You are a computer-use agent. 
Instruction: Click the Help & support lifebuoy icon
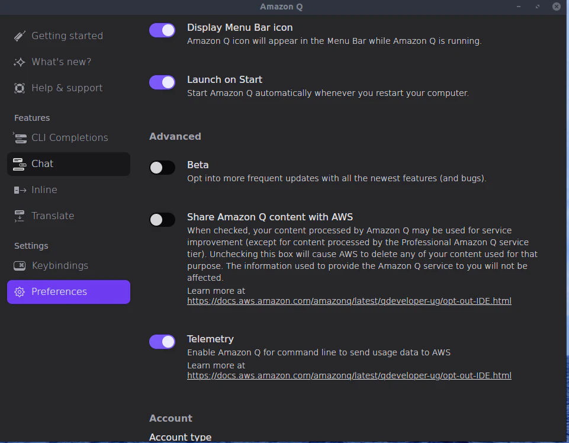pos(20,88)
